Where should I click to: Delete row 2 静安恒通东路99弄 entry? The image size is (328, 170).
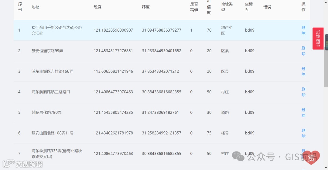(303, 51)
